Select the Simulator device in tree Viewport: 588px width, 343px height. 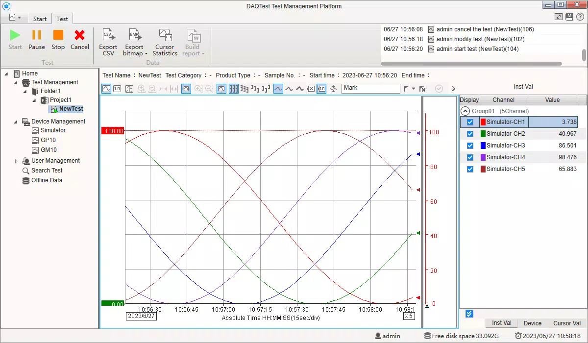[x=53, y=130]
